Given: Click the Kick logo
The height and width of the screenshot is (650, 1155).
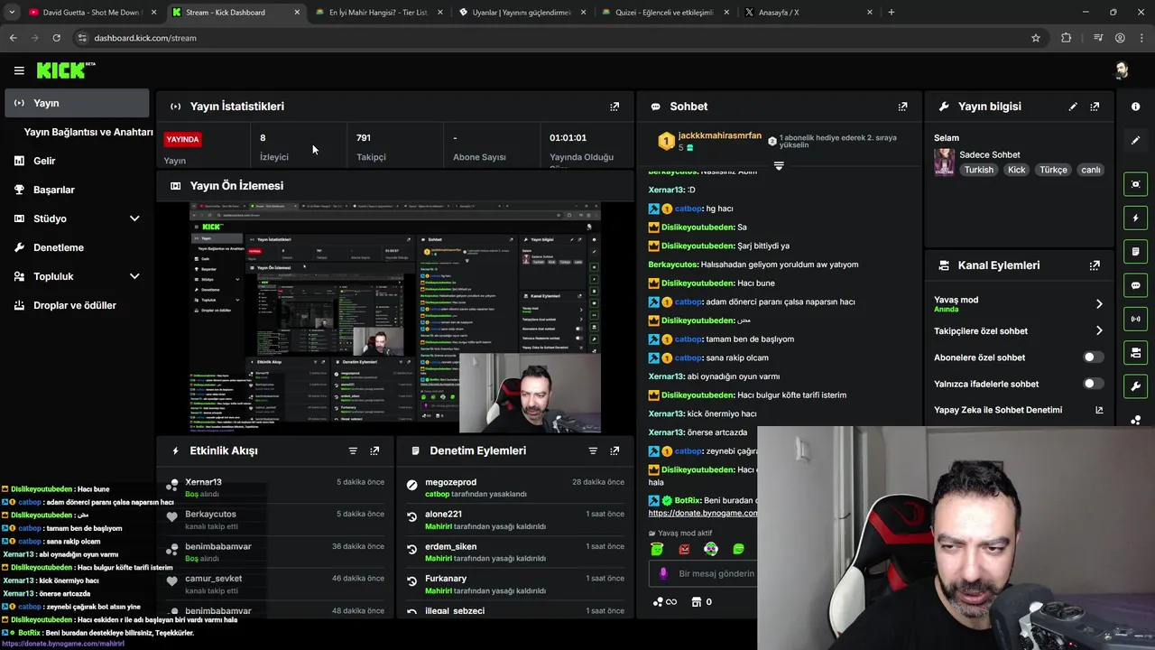Looking at the screenshot, I should tap(65, 70).
